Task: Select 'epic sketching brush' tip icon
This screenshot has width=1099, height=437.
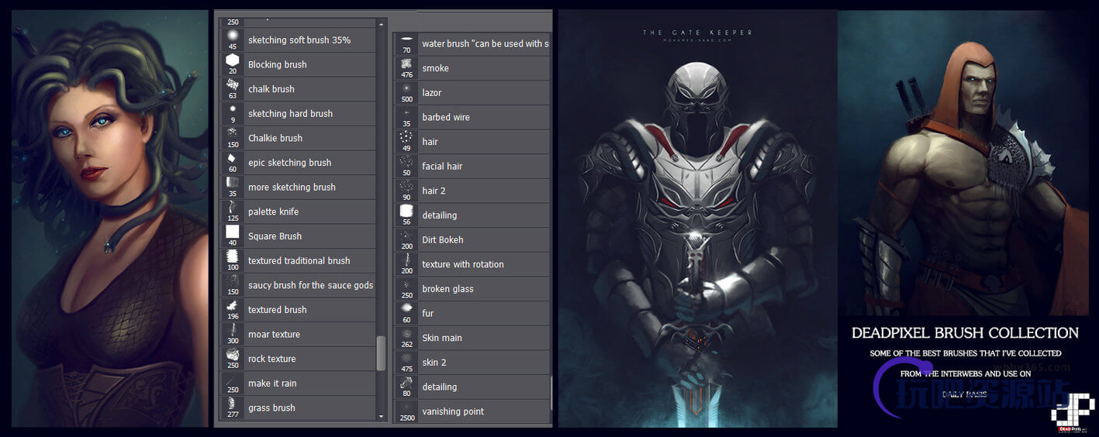Action: tap(233, 159)
